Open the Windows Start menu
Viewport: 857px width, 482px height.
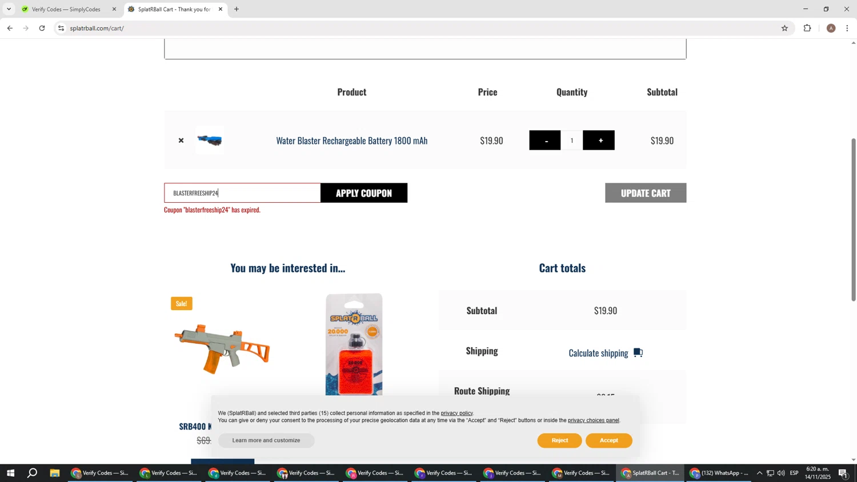tap(10, 473)
